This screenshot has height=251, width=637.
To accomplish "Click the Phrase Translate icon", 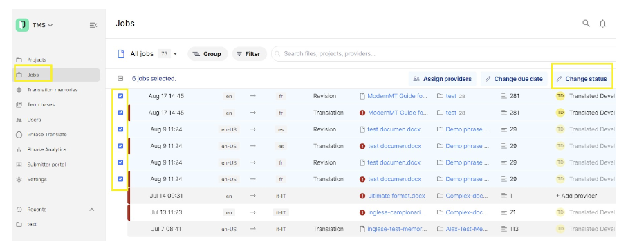I will coord(19,134).
